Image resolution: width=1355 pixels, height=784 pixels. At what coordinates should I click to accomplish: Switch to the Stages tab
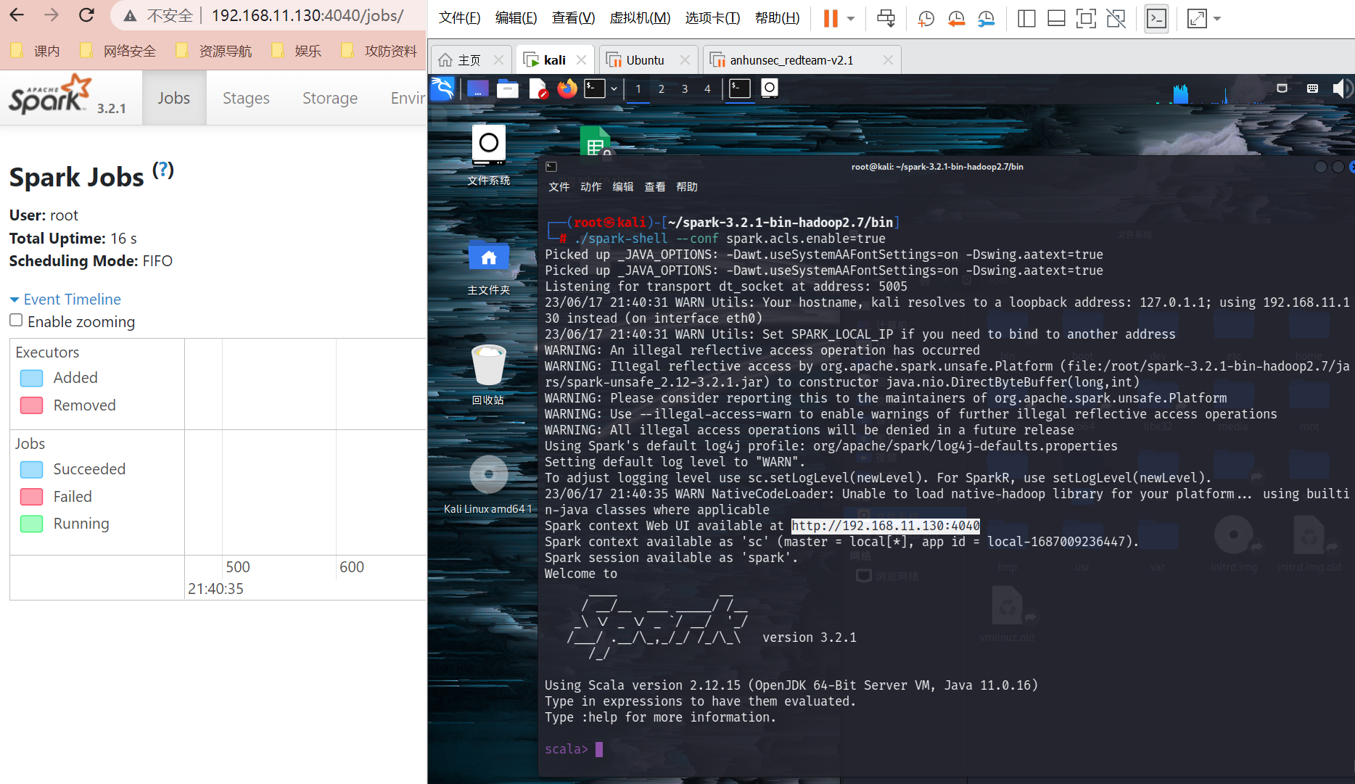pos(246,98)
